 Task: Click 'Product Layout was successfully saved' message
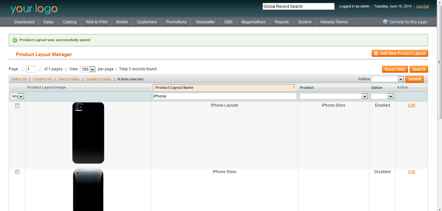(x=55, y=40)
